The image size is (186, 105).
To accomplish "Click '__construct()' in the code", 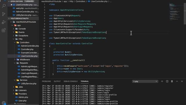I will (78, 60).
